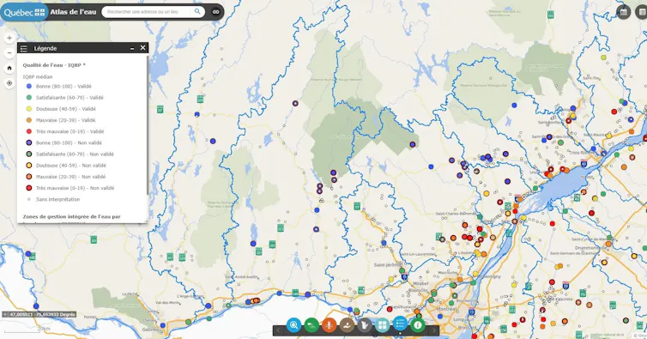Click the blue Bonne (80-100) Validé swatch
The width and height of the screenshot is (647, 339).
[x=29, y=87]
